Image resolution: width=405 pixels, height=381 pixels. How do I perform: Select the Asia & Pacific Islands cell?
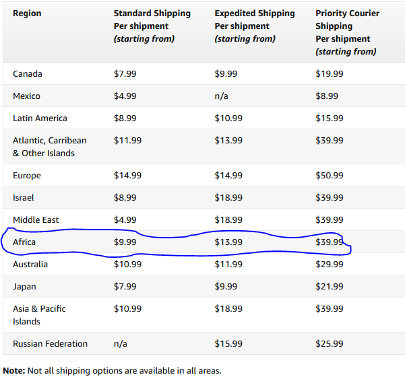pos(39,315)
